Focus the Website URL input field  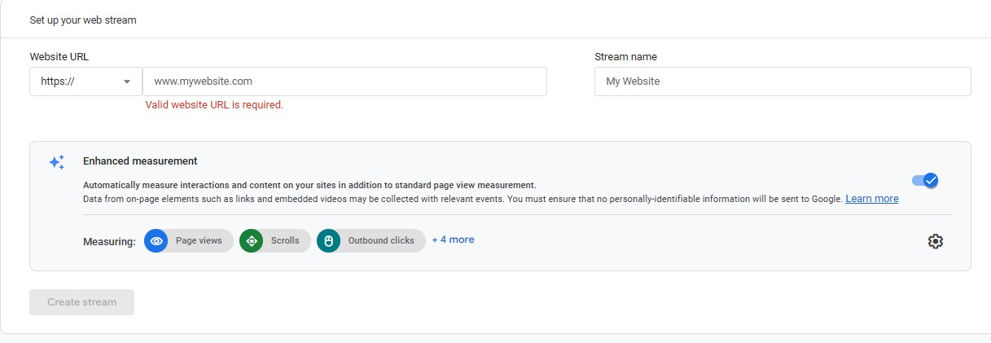pyautogui.click(x=344, y=81)
